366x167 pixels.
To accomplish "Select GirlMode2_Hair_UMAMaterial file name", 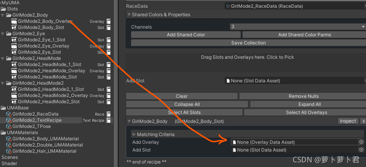I will point(44,151).
